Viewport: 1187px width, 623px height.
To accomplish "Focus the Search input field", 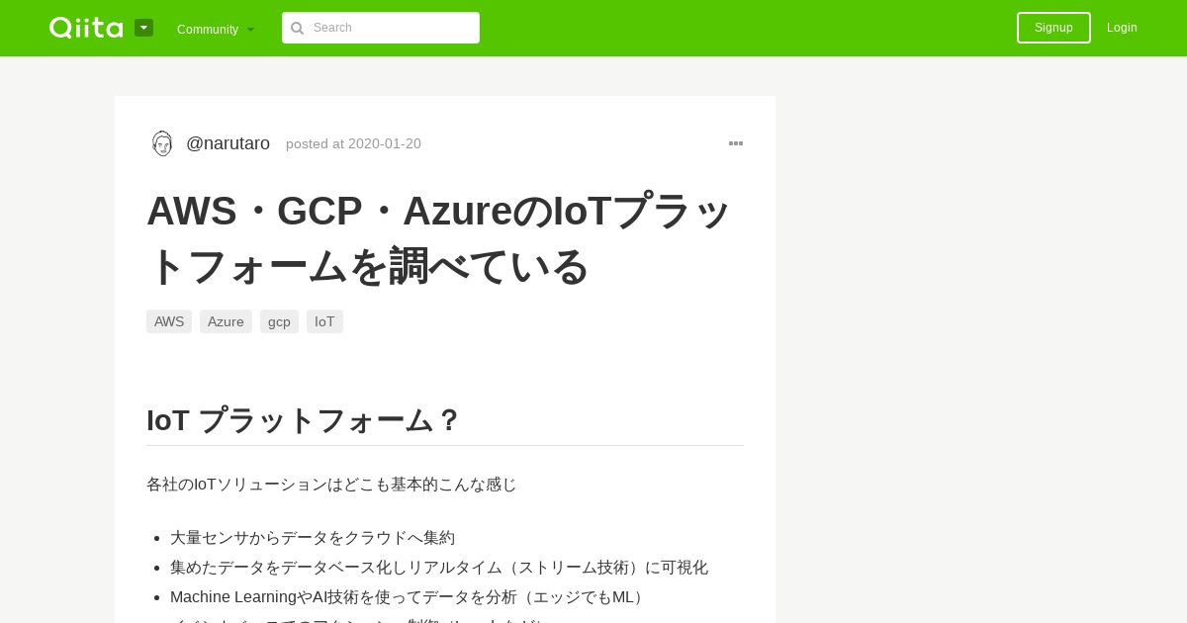I will (x=381, y=28).
